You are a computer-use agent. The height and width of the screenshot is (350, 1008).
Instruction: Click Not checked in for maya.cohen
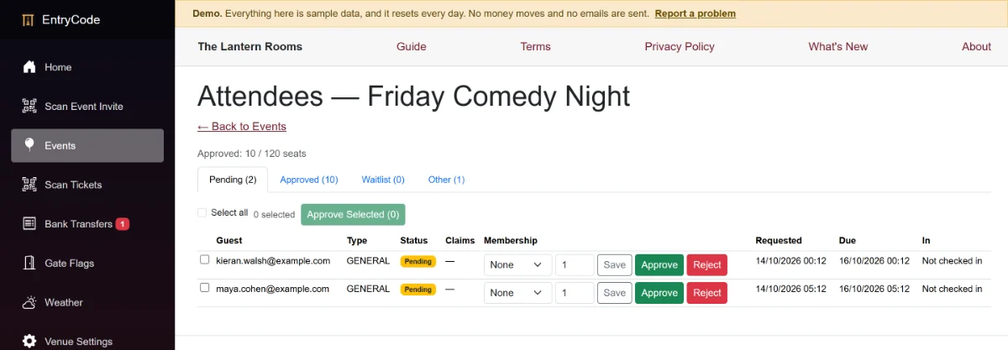click(x=952, y=289)
